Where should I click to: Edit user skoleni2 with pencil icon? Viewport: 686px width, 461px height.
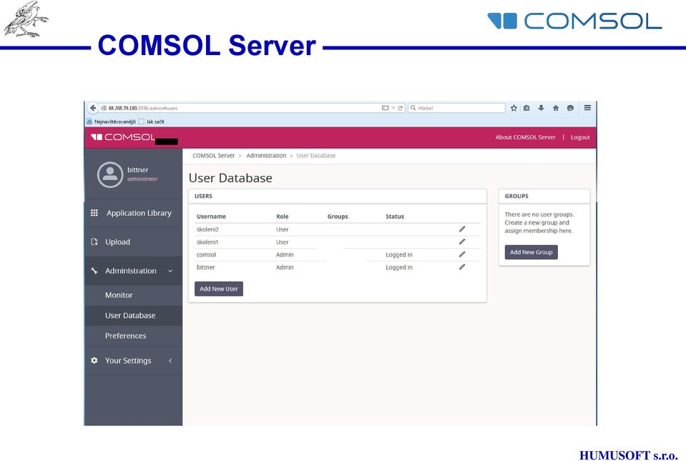pos(462,229)
